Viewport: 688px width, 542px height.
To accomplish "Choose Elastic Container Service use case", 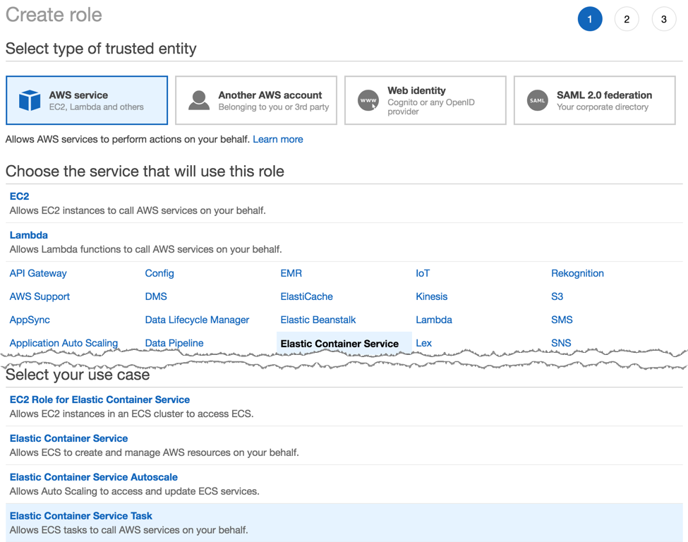I will coord(69,438).
